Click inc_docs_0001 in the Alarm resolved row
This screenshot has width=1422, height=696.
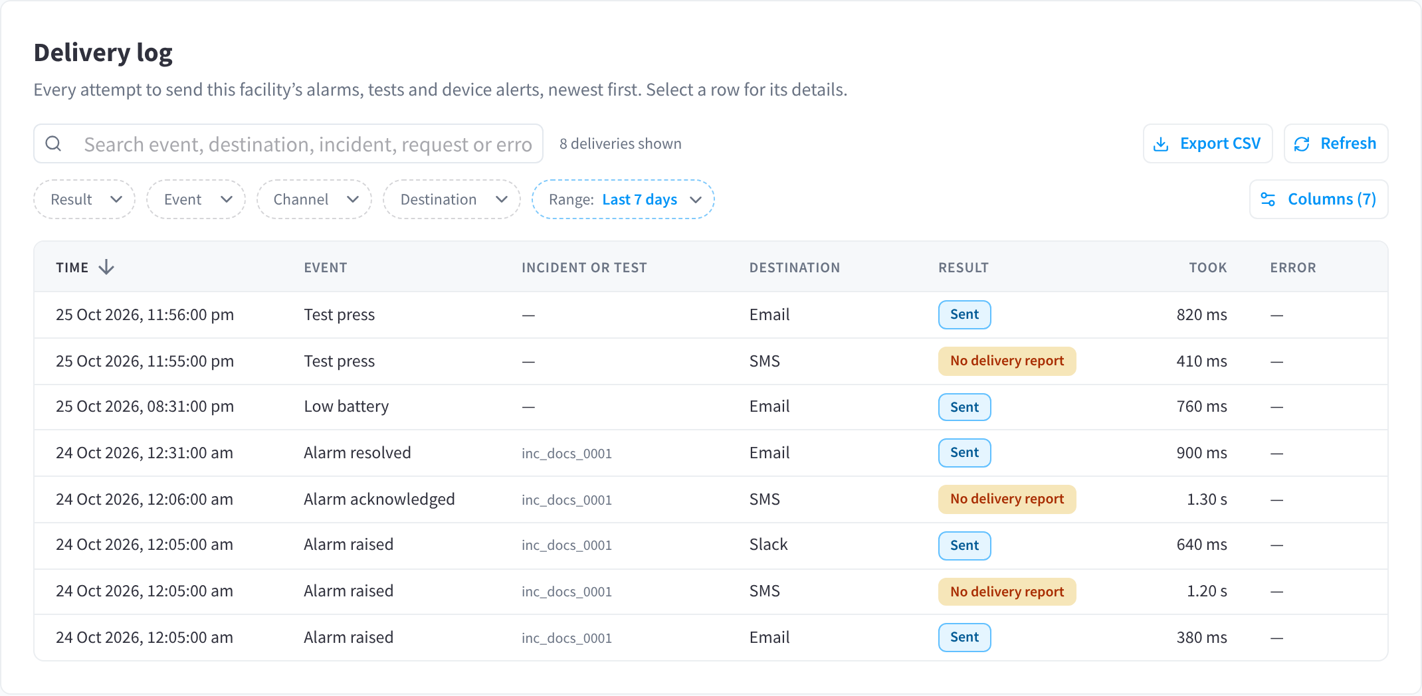(x=566, y=454)
